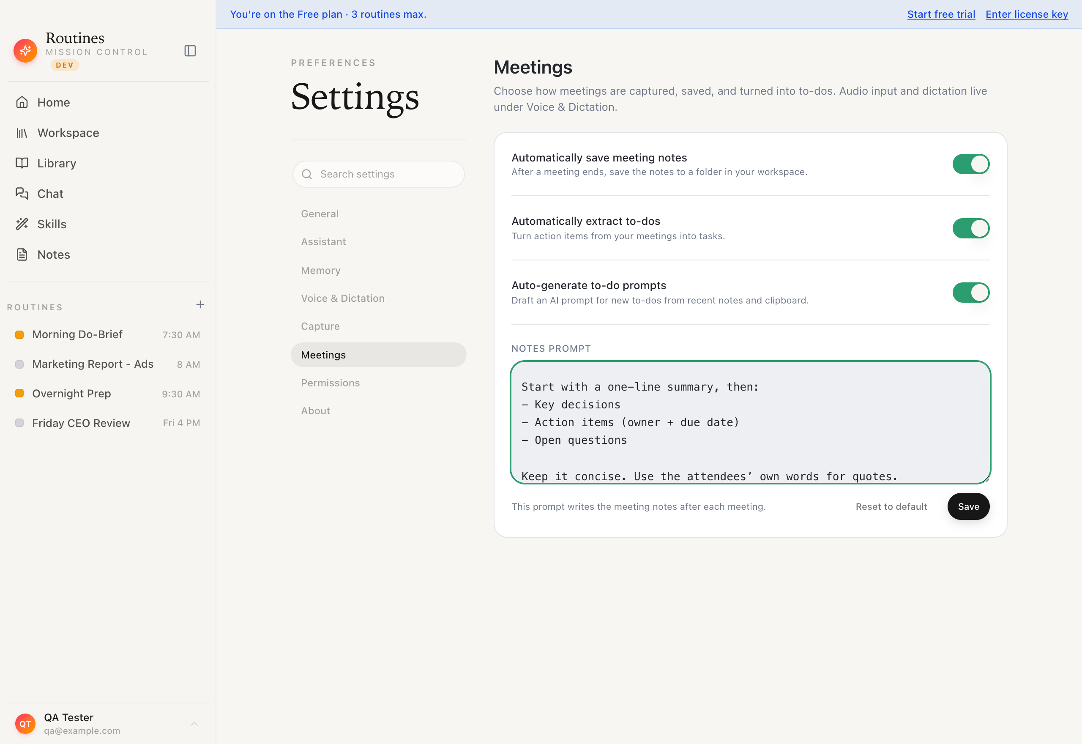Click Reset to default button
The height and width of the screenshot is (744, 1082).
tap(891, 507)
